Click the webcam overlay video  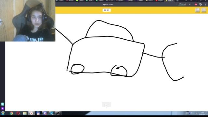click(x=28, y=20)
